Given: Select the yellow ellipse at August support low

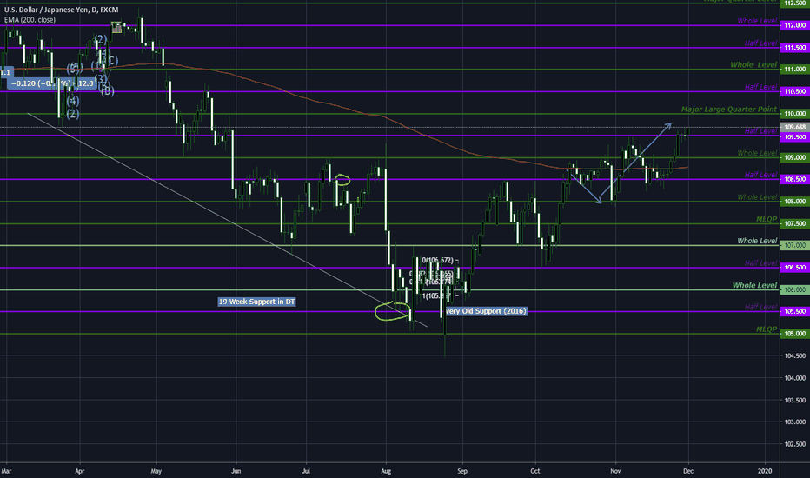Looking at the screenshot, I should (392, 310).
